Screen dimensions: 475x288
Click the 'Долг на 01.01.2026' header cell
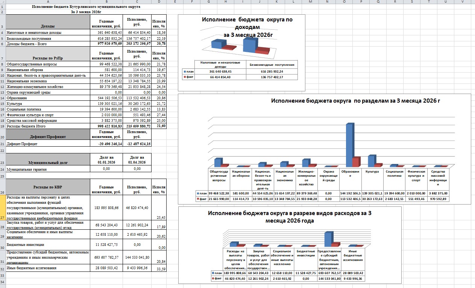[106, 160]
